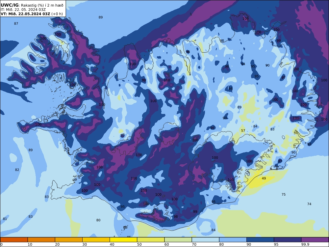The height and width of the screenshot is (247, 329).
Task: Click the "VT: Mið. 22.05.2024 03Z (+0 h)" line
Action: click(x=32, y=14)
